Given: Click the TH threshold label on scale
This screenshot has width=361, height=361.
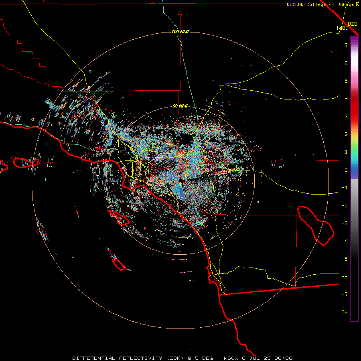Looking at the screenshot, I should point(345,312).
